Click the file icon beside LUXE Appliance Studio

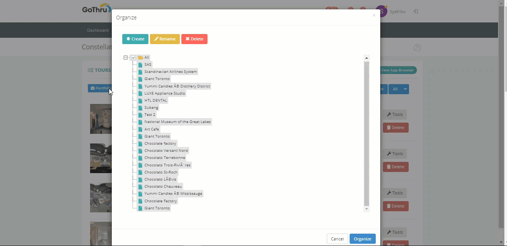pos(140,93)
